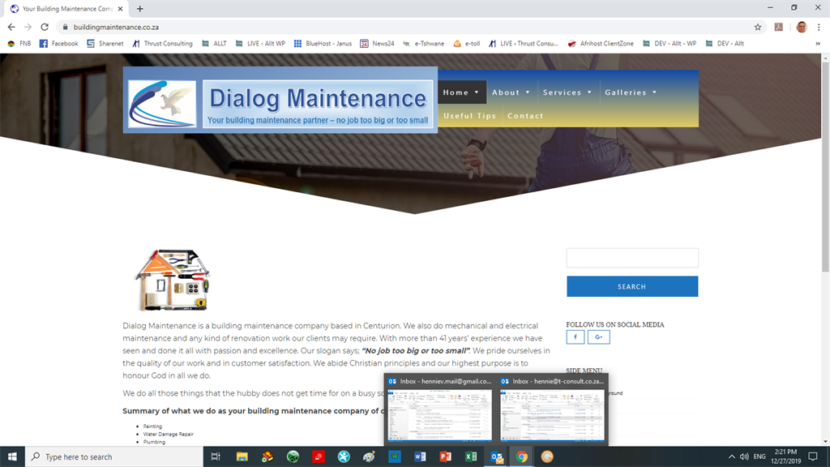Open Word from the taskbar

tap(420, 456)
